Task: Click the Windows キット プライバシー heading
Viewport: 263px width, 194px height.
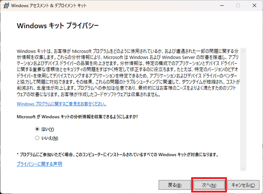Action: click(58, 26)
